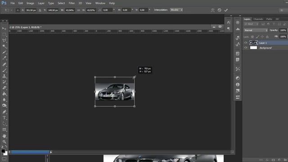Select the Rectangular Marquee tool
Screen dimensions: 288x162
[4, 35]
